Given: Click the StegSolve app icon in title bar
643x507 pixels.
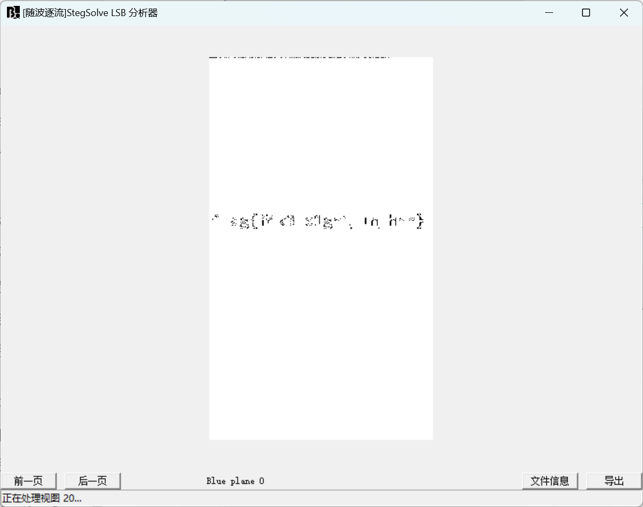Looking at the screenshot, I should [x=11, y=12].
